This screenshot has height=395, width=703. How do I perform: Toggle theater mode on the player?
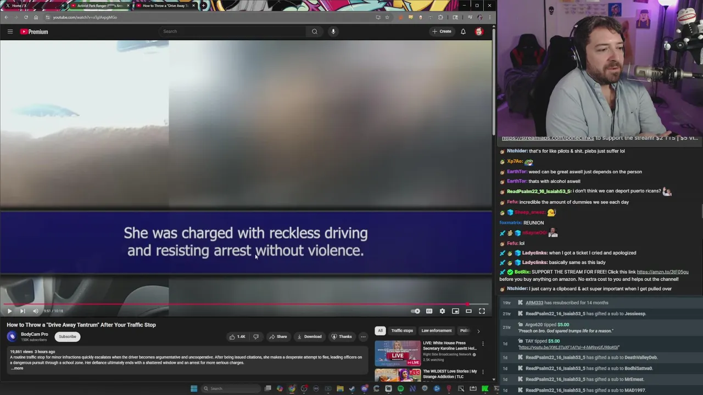tap(468, 311)
